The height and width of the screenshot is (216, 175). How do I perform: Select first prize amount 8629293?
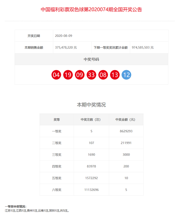126,131
